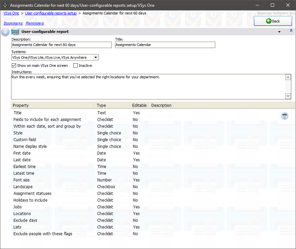
Task: Navigate to User-configurable reports setup breadcrumb
Action: point(51,13)
